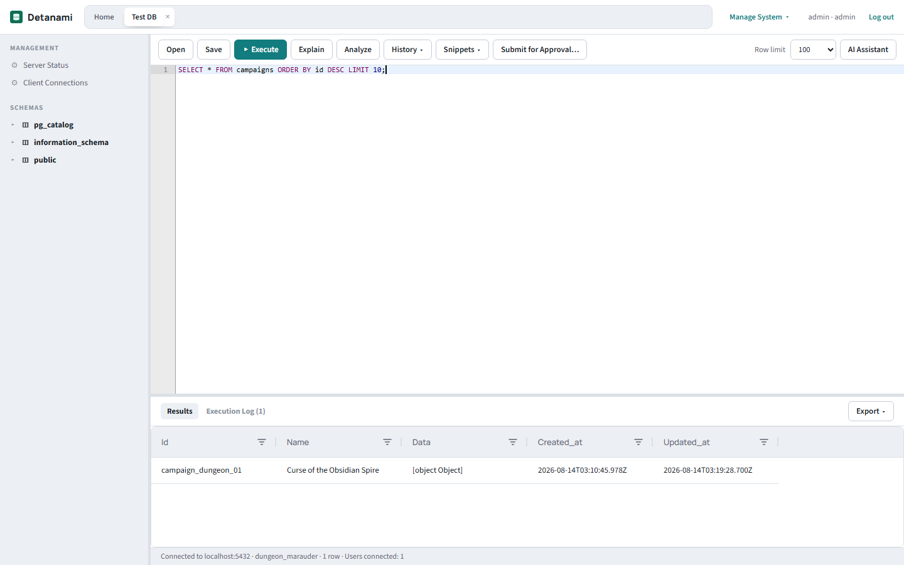Screen dimensions: 904x565
Task: Switch to the Home tab
Action: tap(104, 17)
